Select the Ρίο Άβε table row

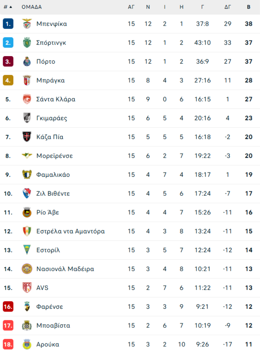pos(130,213)
